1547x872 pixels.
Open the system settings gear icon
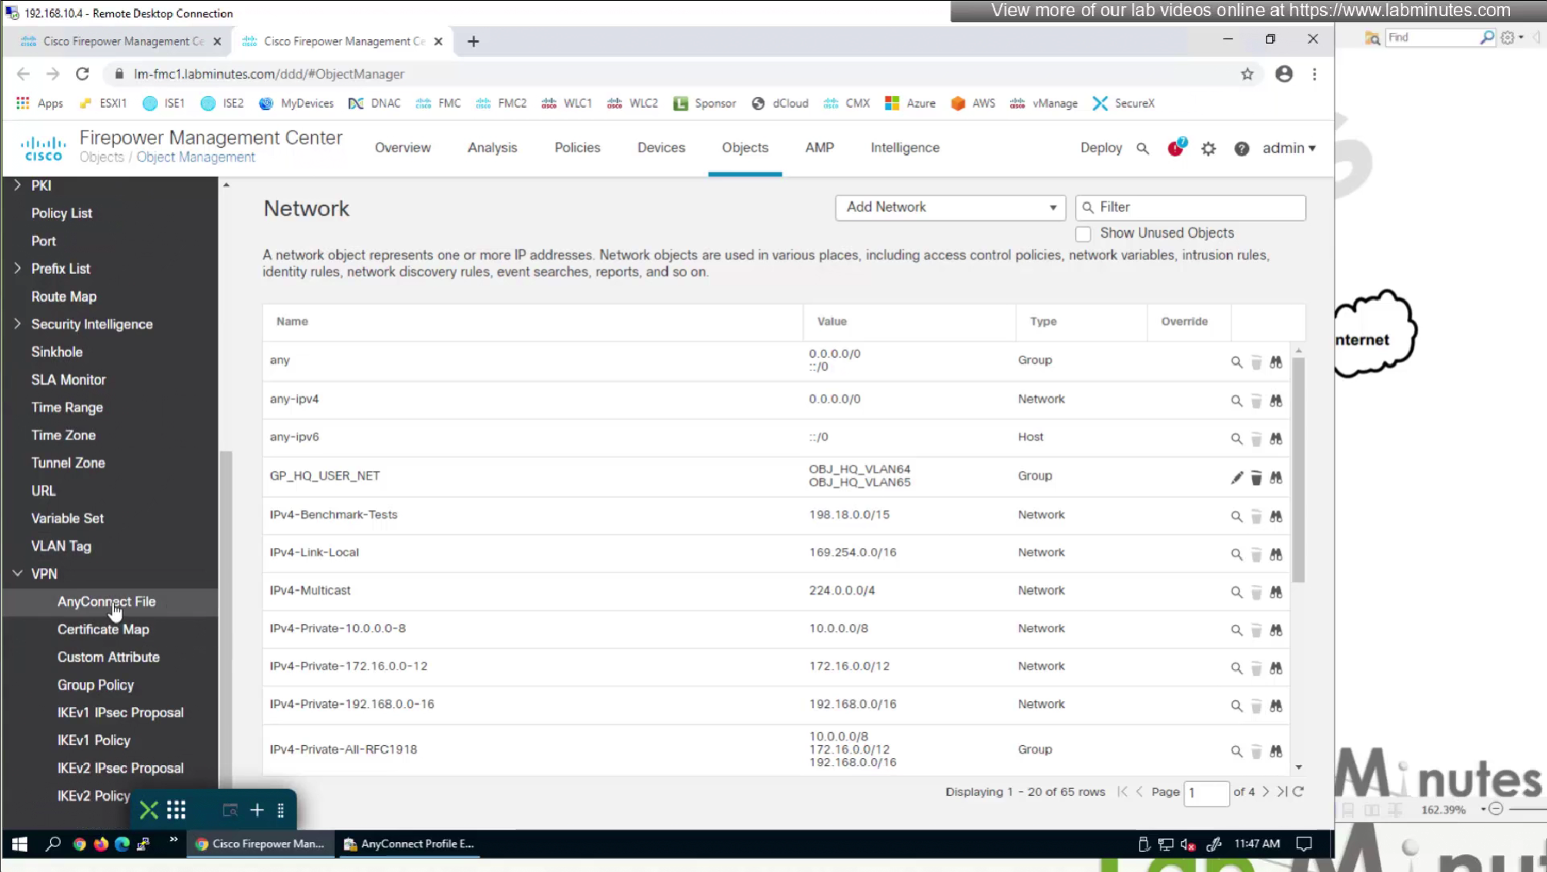(x=1208, y=149)
